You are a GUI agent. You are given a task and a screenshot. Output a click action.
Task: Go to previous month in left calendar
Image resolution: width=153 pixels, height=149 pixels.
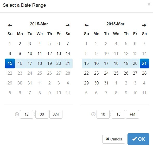pyautogui.click(x=10, y=25)
